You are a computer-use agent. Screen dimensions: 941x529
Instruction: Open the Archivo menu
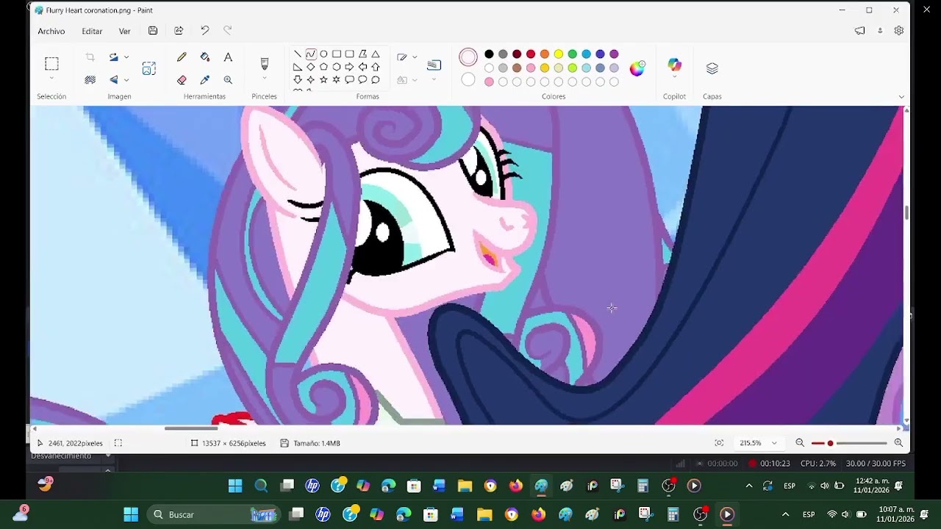51,31
